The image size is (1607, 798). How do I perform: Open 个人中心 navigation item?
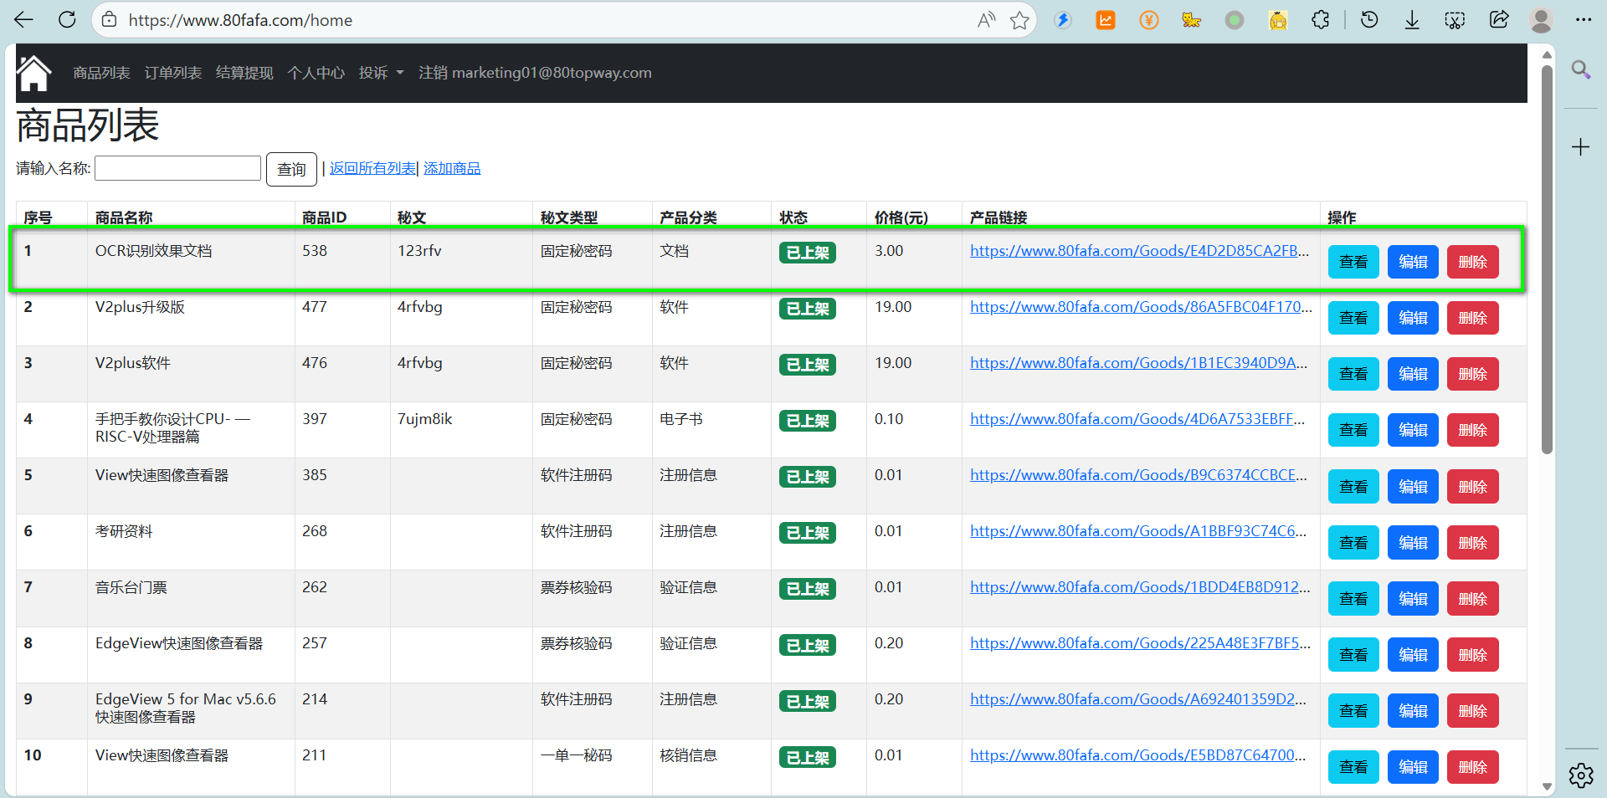(x=316, y=74)
